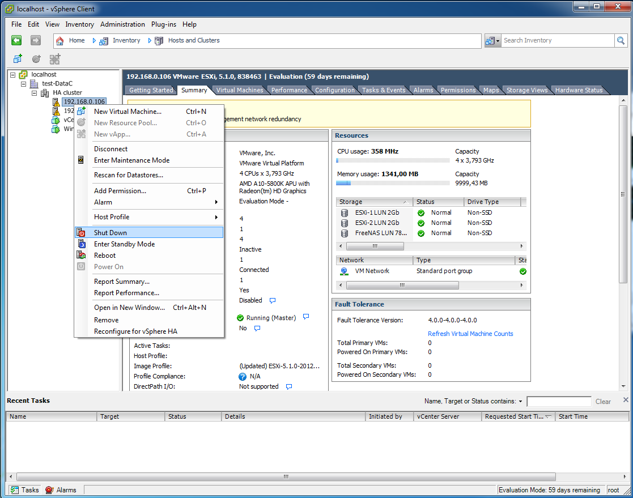Image resolution: width=633 pixels, height=498 pixels.
Task: Click the Recent Tasks filter text field
Action: pyautogui.click(x=559, y=402)
